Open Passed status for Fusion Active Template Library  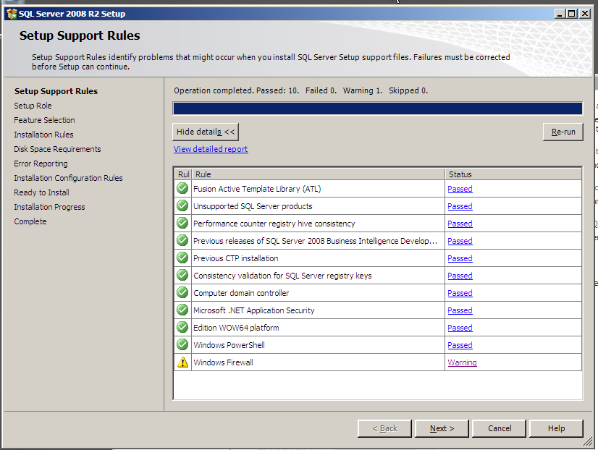(460, 189)
